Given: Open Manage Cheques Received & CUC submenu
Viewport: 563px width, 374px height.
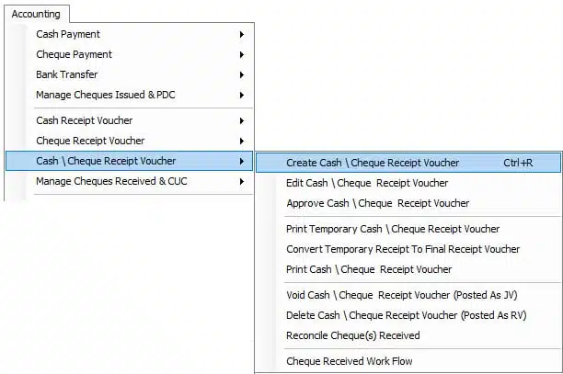Looking at the screenshot, I should click(130, 181).
